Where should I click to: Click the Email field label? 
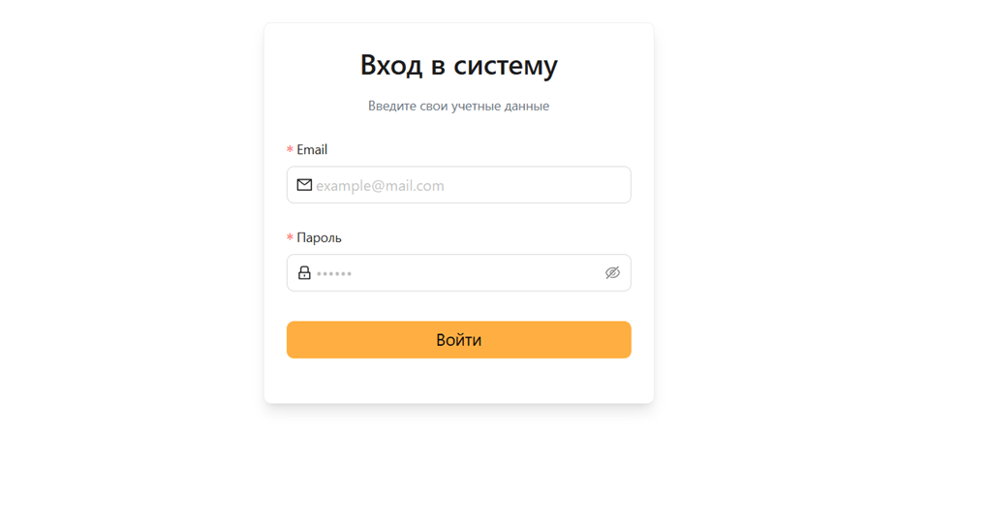pyautogui.click(x=312, y=150)
